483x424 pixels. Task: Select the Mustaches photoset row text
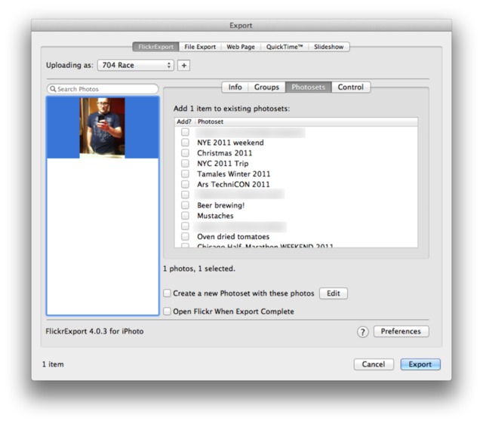(215, 216)
